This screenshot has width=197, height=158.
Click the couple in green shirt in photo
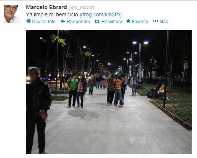coord(77,90)
